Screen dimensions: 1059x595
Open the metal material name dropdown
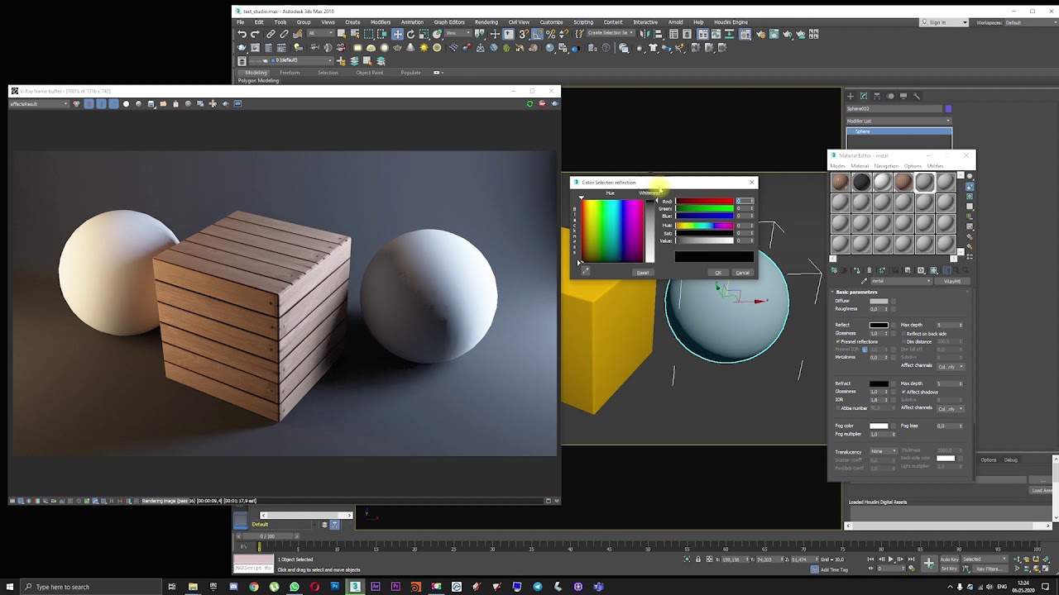900,281
